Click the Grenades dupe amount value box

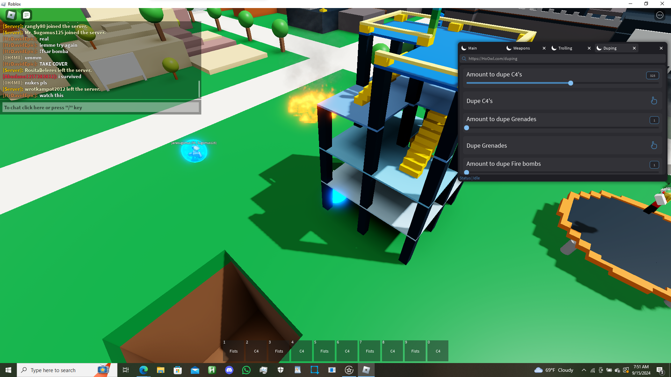[x=654, y=120]
